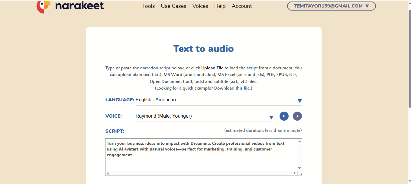This screenshot has height=184, width=411.
Task: Open the Tools menu
Action: [x=148, y=6]
